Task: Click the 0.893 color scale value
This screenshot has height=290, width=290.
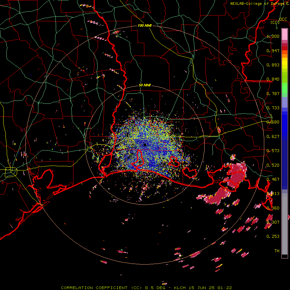Action: [x=273, y=65]
